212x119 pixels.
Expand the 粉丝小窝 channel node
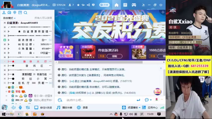(x=5, y=79)
